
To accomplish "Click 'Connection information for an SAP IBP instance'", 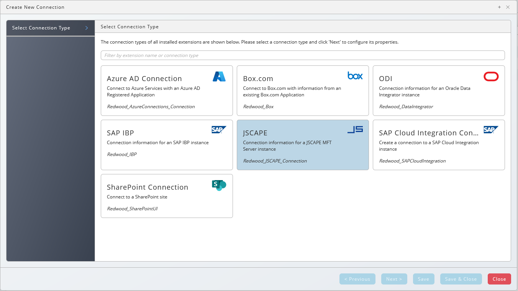I will [158, 143].
